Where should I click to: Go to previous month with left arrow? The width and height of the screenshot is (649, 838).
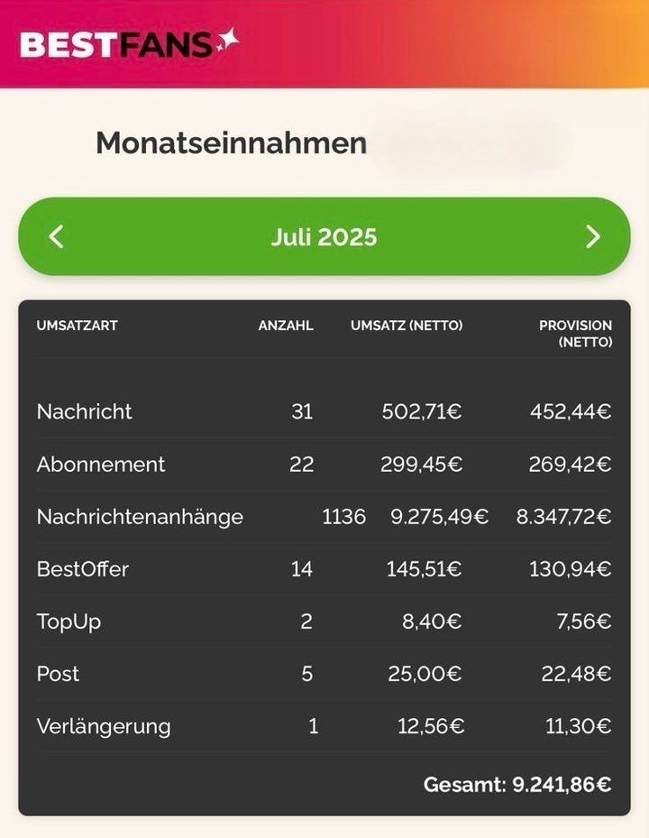click(x=56, y=237)
